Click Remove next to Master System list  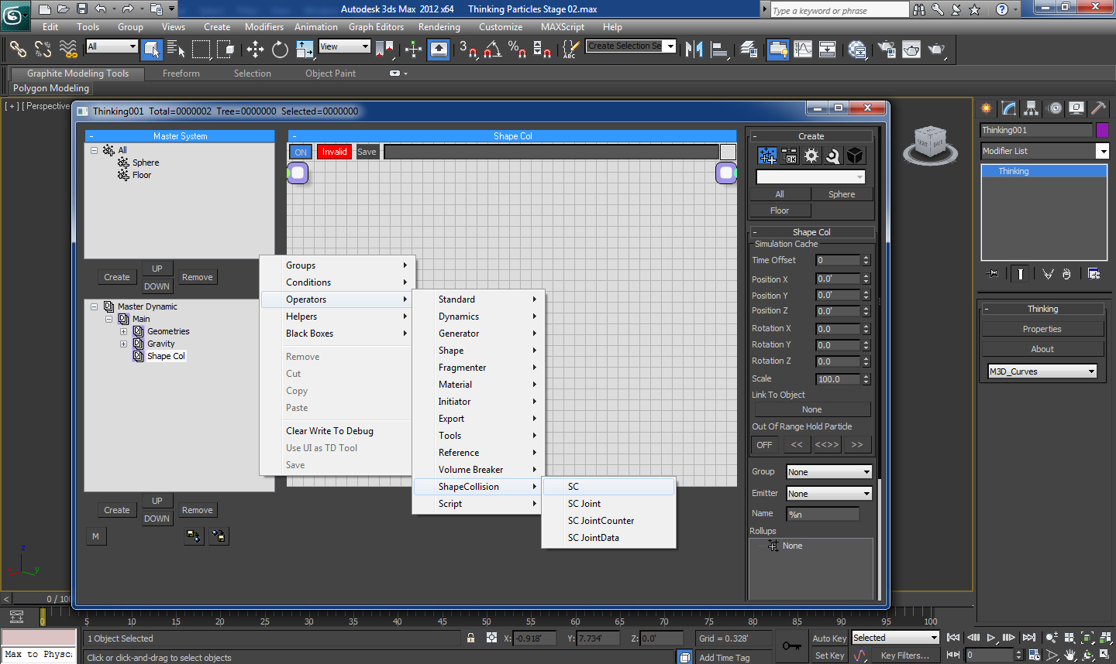click(197, 277)
